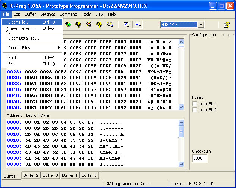Open the File menu
Viewport: 236px width, 188px height.
click(6, 14)
